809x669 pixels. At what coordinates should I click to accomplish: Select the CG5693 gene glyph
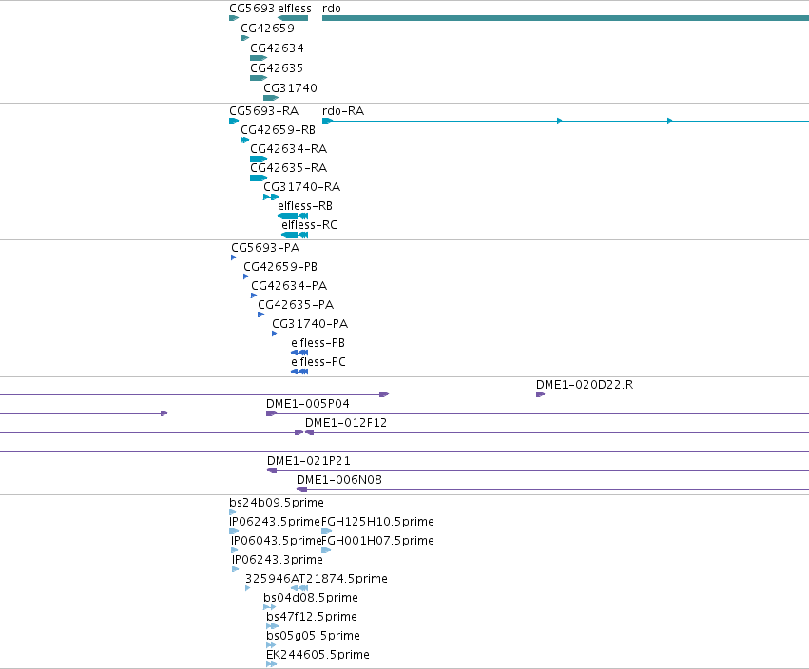click(x=234, y=18)
